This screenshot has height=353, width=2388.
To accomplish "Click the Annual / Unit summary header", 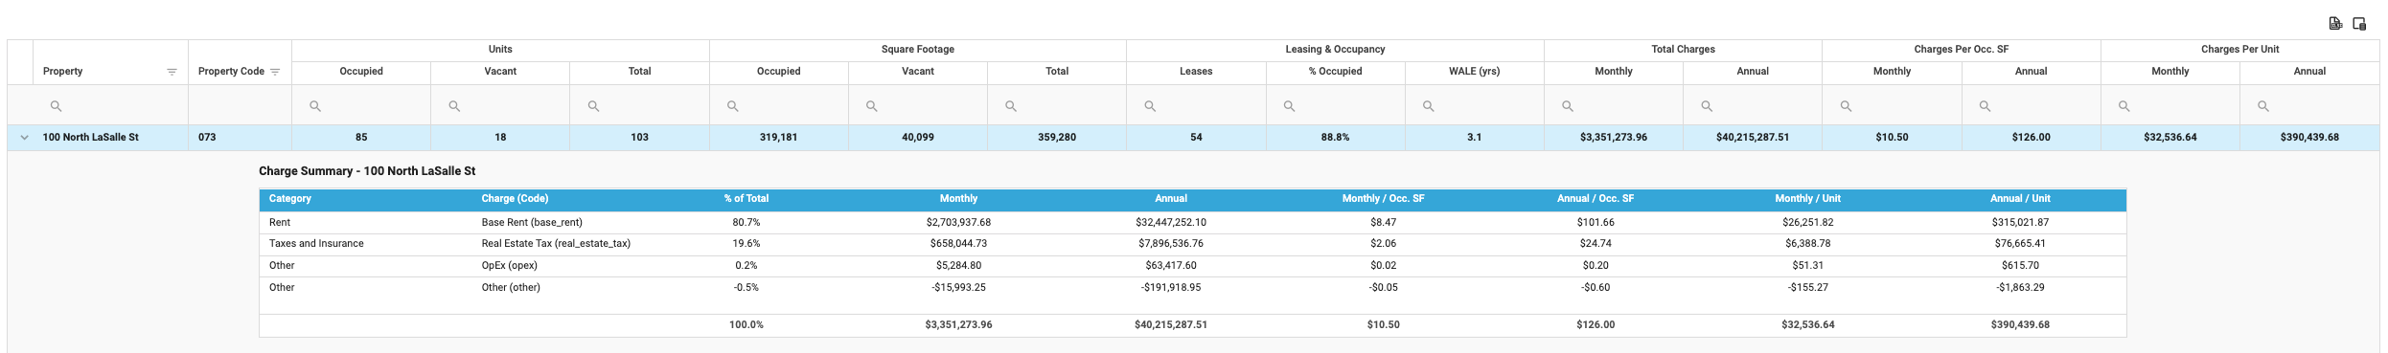I will pos(2020,199).
